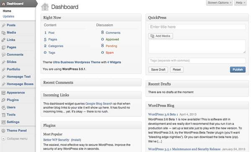Open the Tags count link in Right Now

click(50, 53)
